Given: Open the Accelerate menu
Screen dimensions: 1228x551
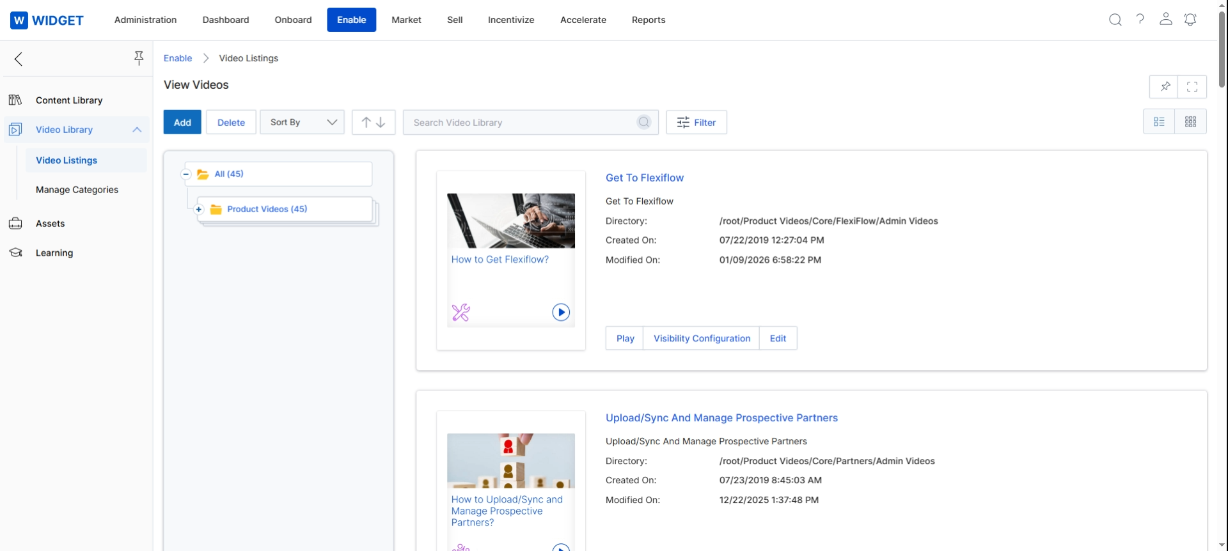Looking at the screenshot, I should (x=583, y=20).
